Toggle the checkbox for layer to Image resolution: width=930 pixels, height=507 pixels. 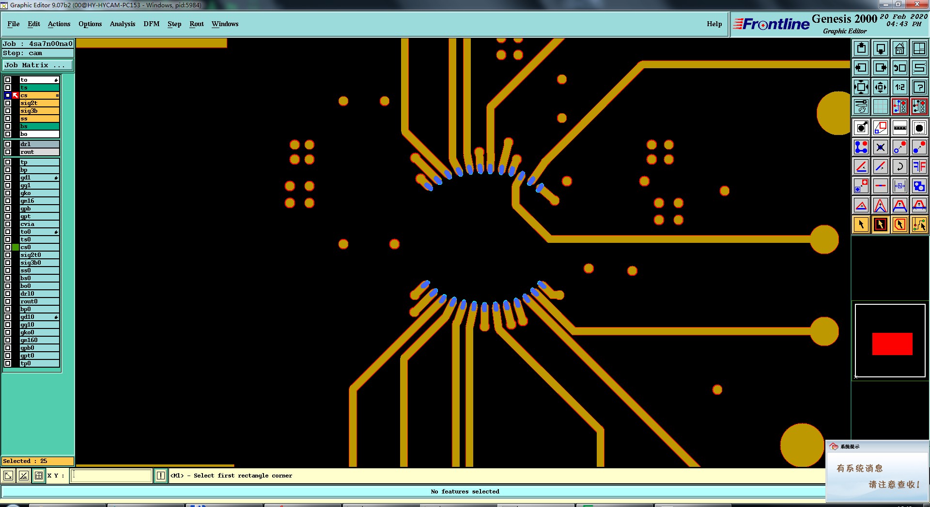pyautogui.click(x=8, y=80)
